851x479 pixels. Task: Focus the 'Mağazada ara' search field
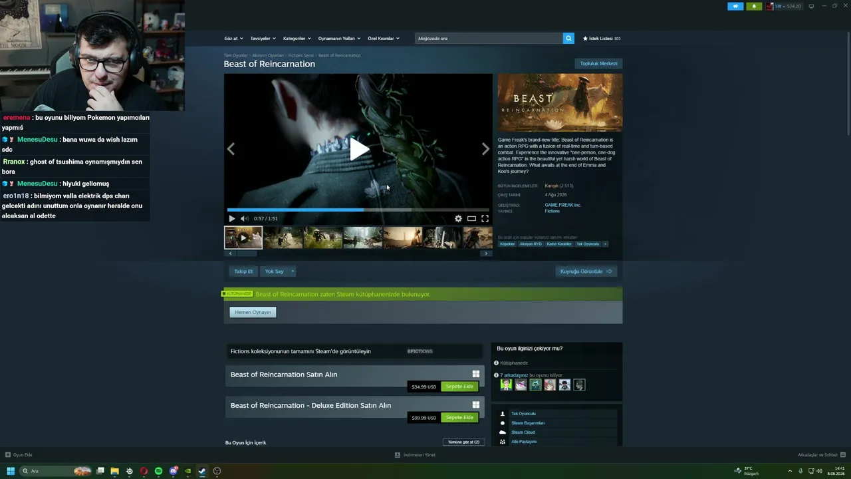pyautogui.click(x=489, y=39)
